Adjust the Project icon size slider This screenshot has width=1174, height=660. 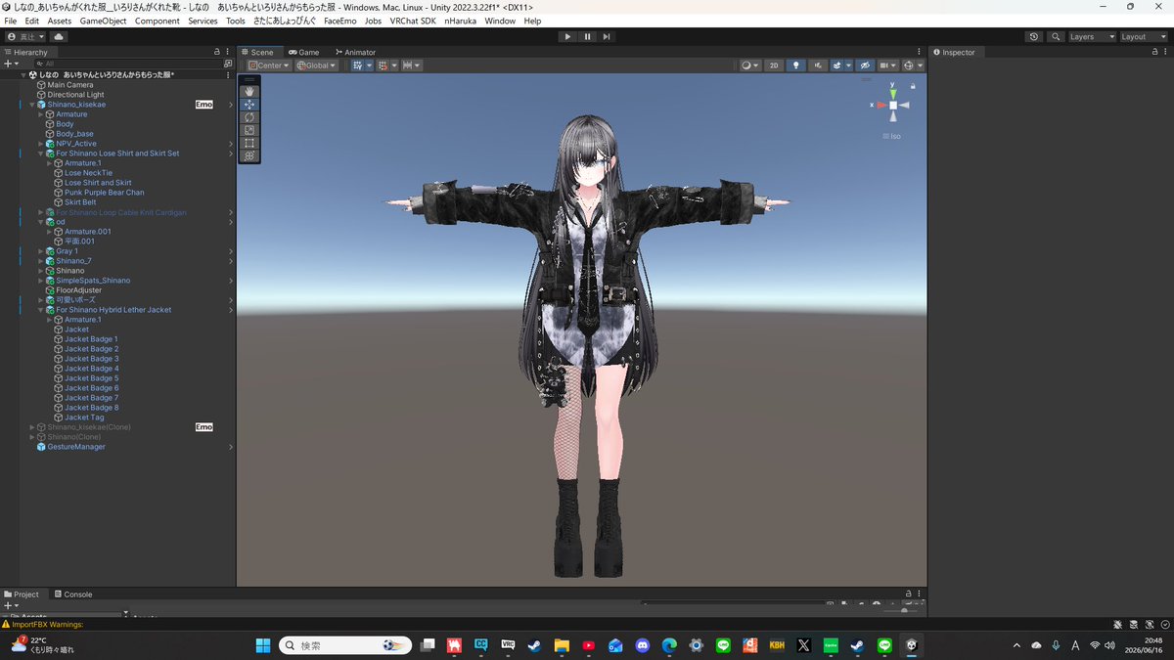(x=905, y=610)
